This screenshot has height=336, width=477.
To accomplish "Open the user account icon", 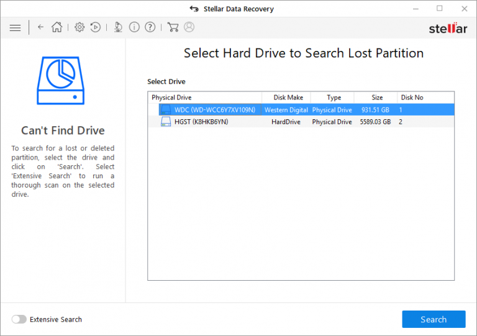I will (x=189, y=27).
